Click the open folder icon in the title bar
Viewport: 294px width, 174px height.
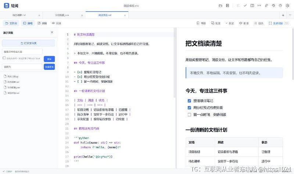220,6
